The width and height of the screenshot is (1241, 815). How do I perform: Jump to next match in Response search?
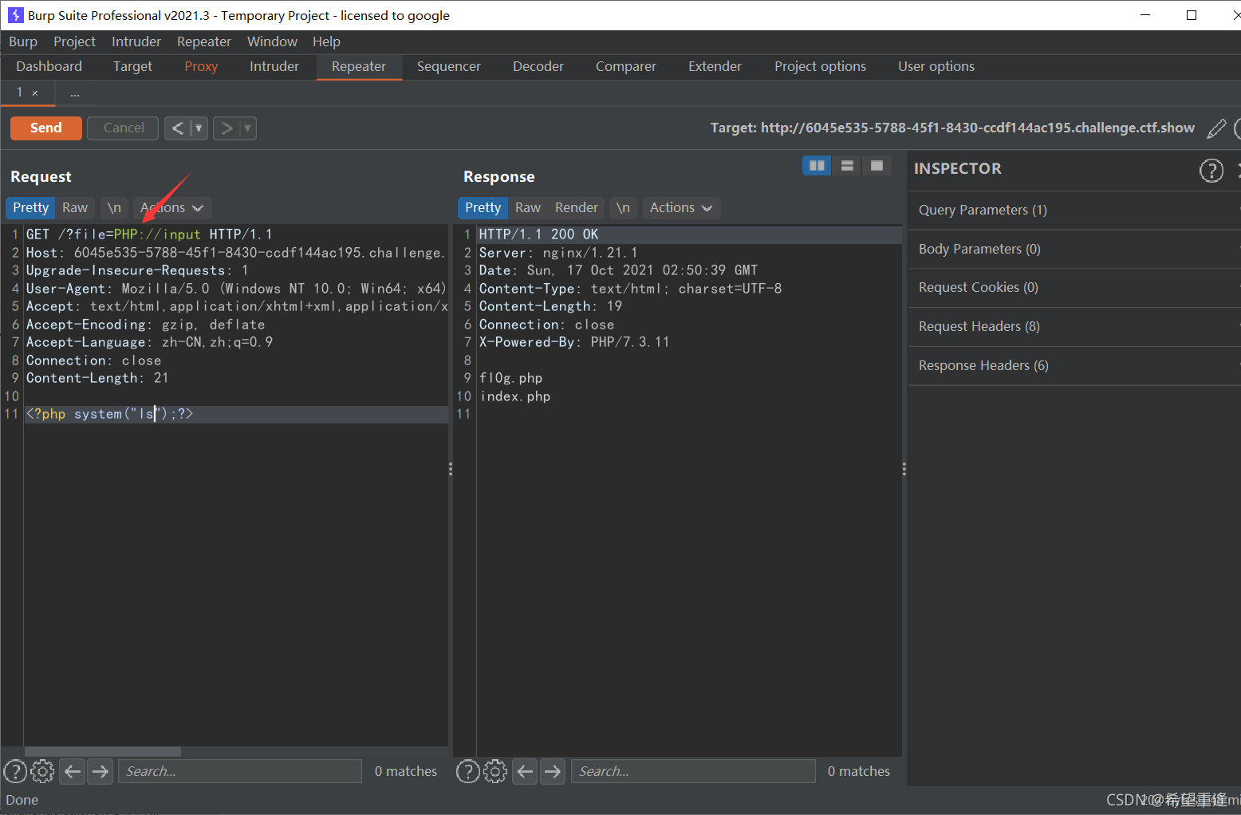(x=552, y=771)
